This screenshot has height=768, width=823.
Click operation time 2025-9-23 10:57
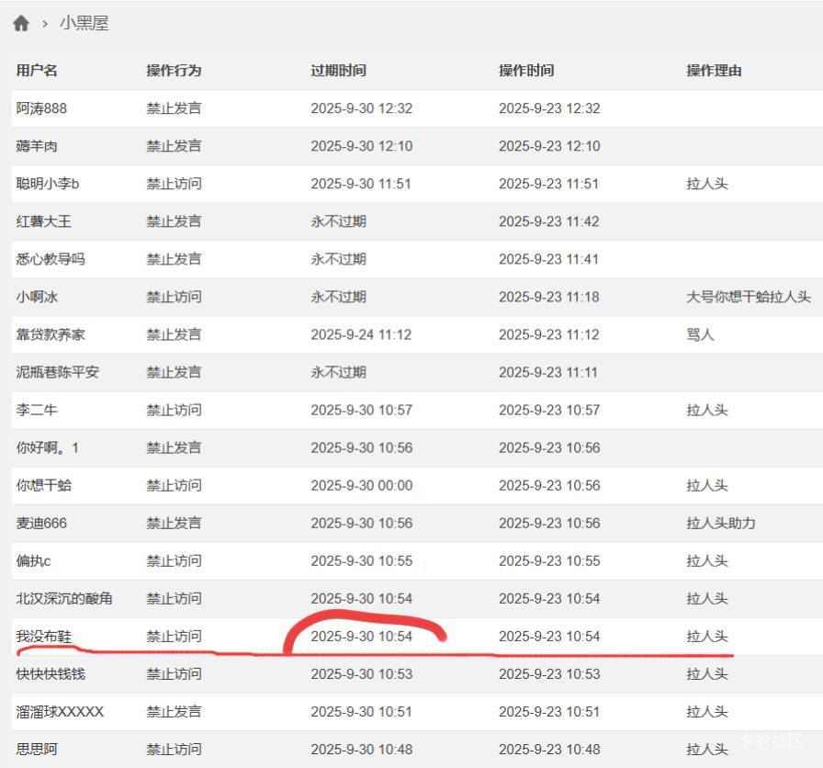549,410
